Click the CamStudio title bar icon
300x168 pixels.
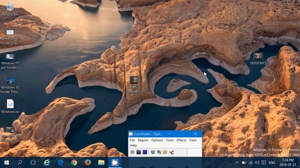point(131,134)
